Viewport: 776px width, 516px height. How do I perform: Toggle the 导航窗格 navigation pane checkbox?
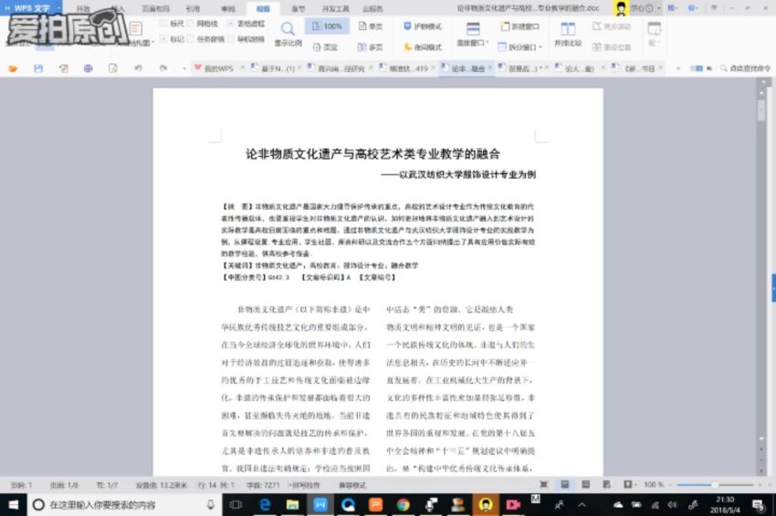click(x=246, y=39)
